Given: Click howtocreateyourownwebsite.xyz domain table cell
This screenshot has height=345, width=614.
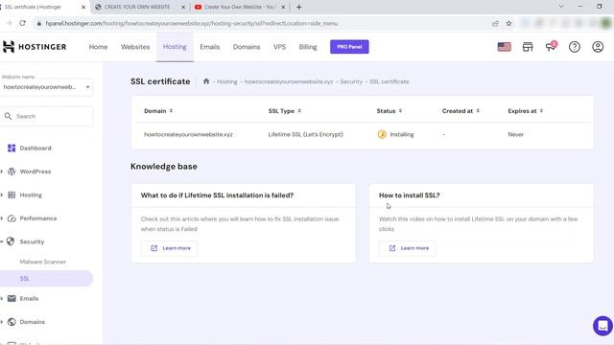Looking at the screenshot, I should click(188, 134).
